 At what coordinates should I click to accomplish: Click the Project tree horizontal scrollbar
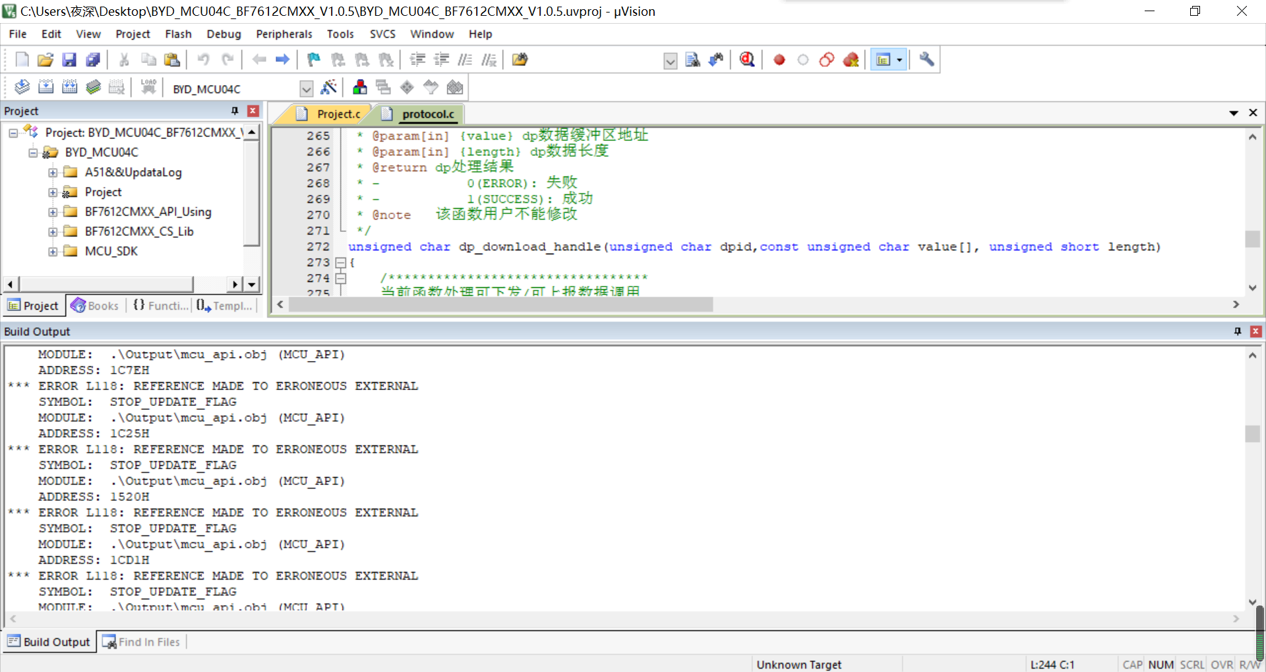click(x=105, y=285)
